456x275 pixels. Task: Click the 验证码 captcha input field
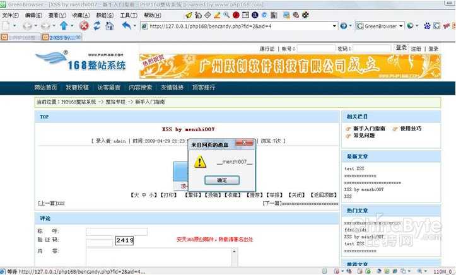click(99, 242)
